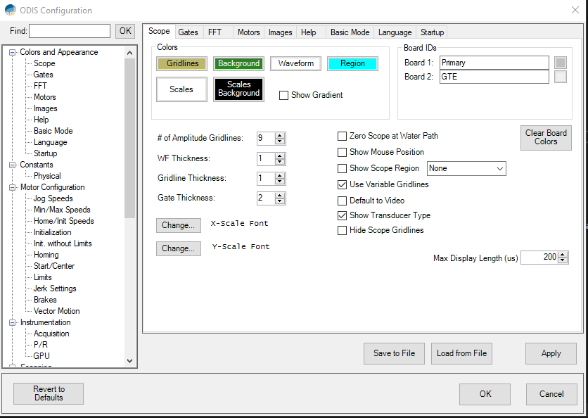Click the Board 2 color square

561,77
